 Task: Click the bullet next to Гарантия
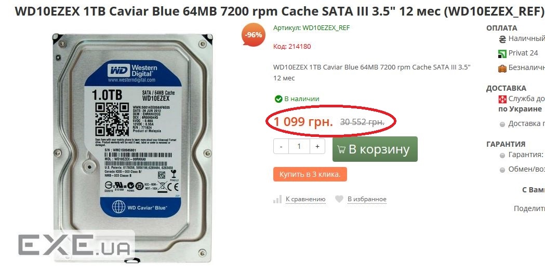[x=502, y=156]
